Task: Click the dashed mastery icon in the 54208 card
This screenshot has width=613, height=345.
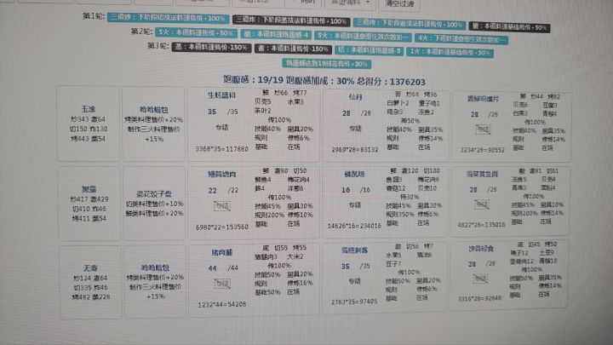Action: pyautogui.click(x=222, y=283)
